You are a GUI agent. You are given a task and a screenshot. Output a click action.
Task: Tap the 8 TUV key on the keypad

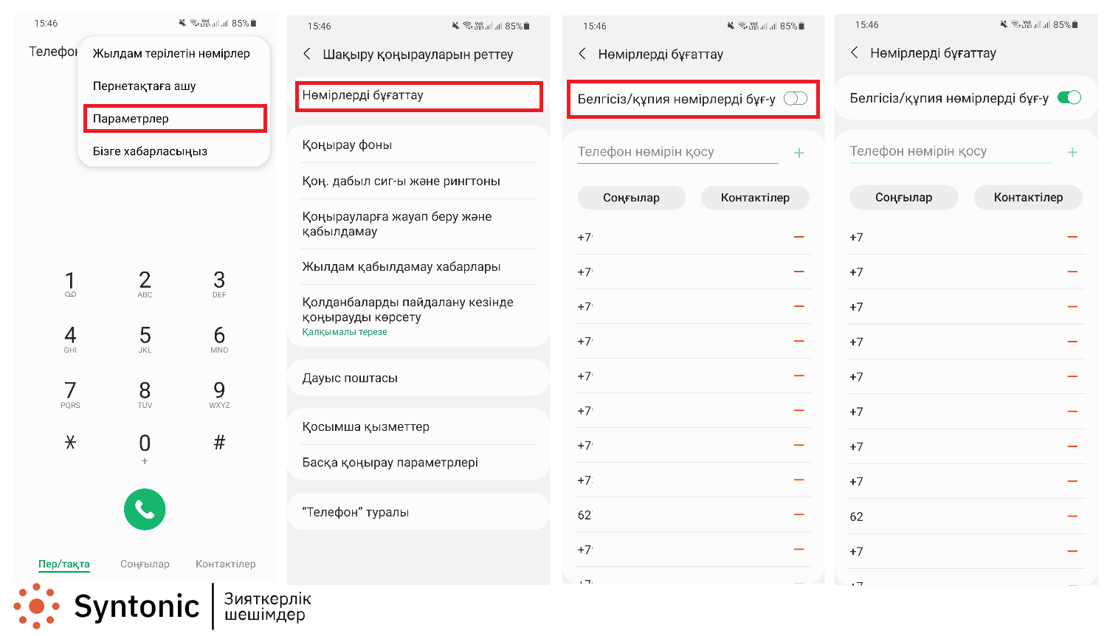145,395
